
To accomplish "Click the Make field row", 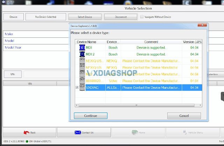I will (x=36, y=34).
